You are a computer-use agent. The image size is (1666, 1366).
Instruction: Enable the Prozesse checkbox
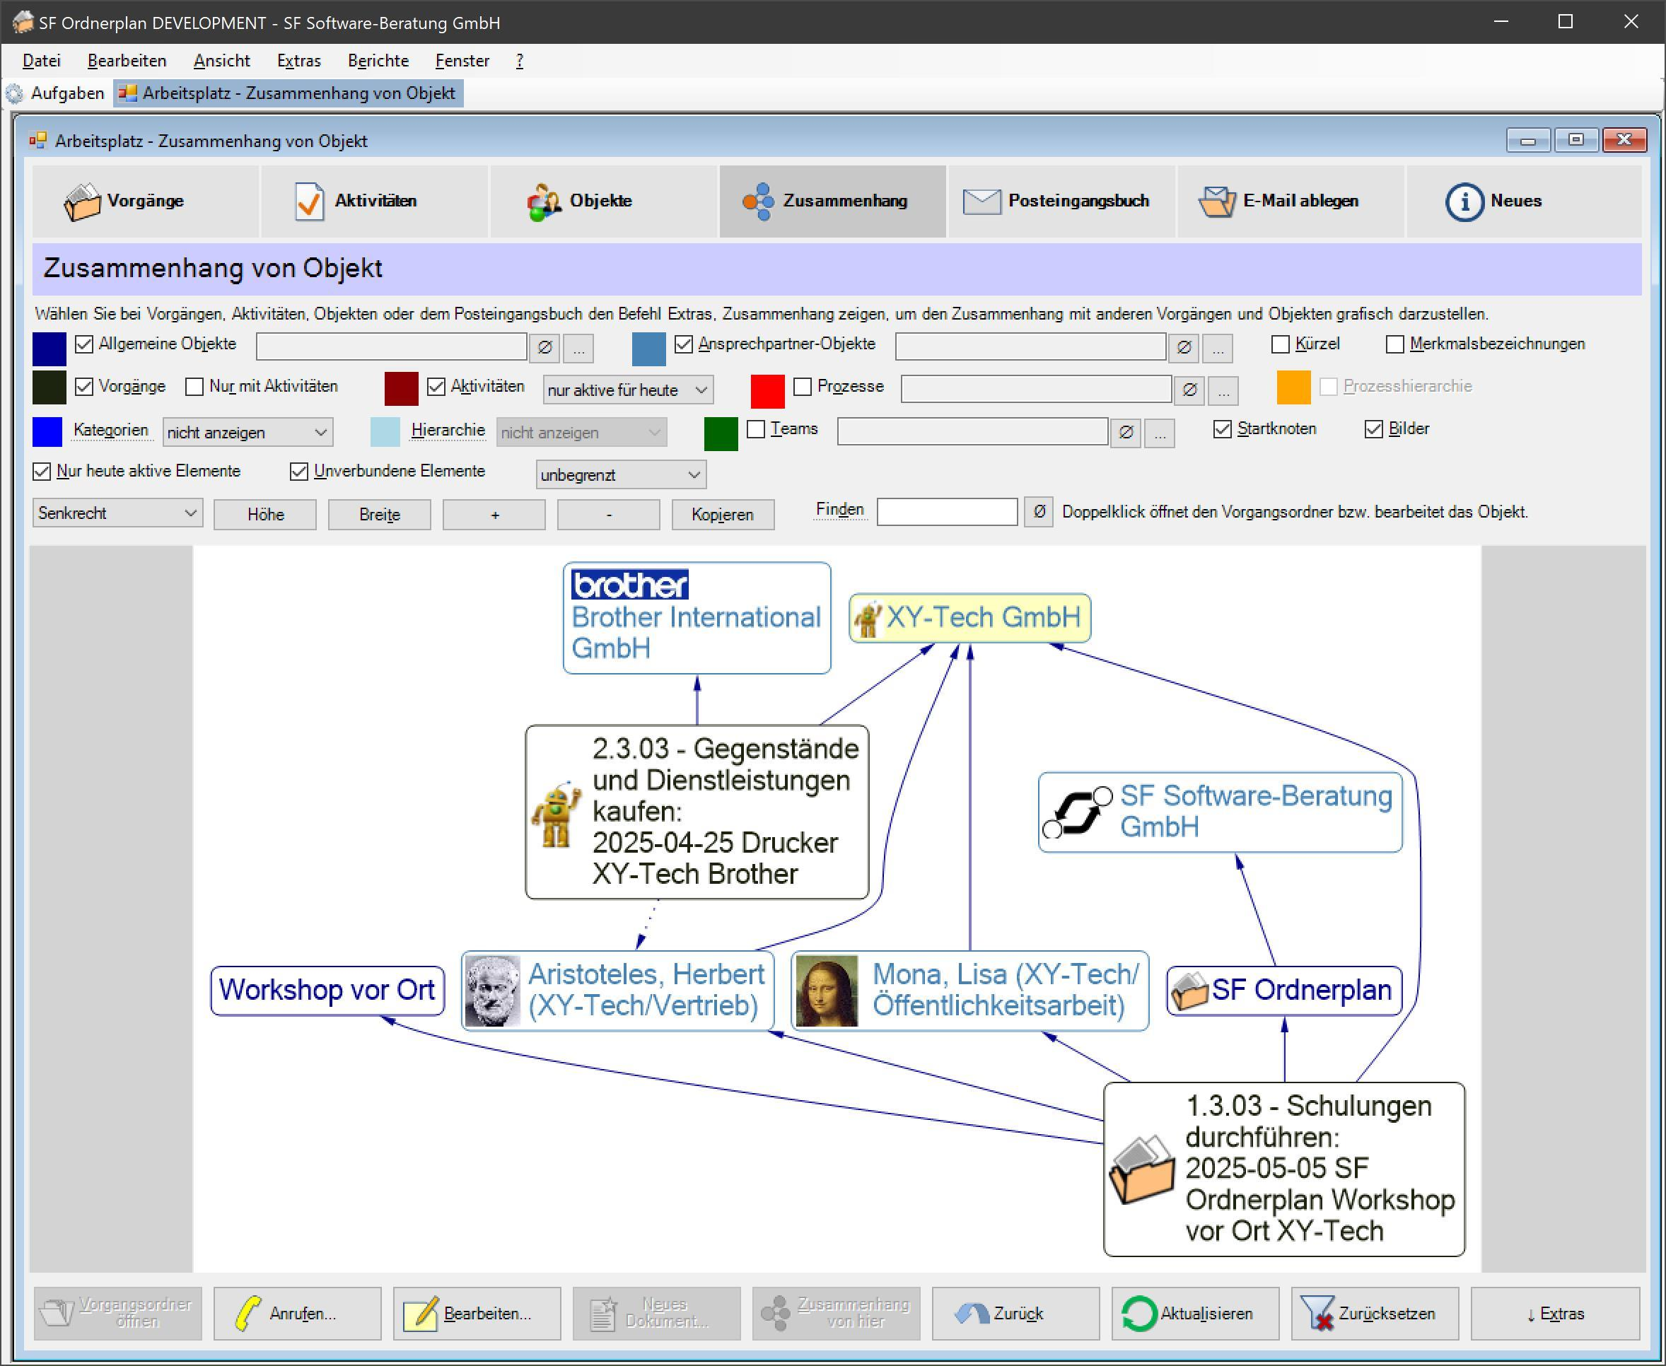(802, 386)
